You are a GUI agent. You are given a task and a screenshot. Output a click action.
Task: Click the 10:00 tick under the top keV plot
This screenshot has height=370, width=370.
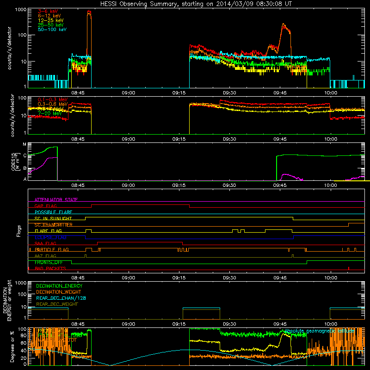[331, 93]
